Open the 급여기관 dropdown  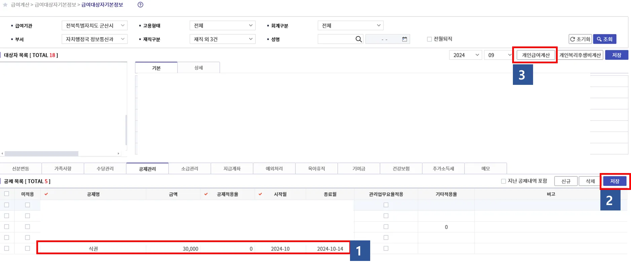[95, 26]
